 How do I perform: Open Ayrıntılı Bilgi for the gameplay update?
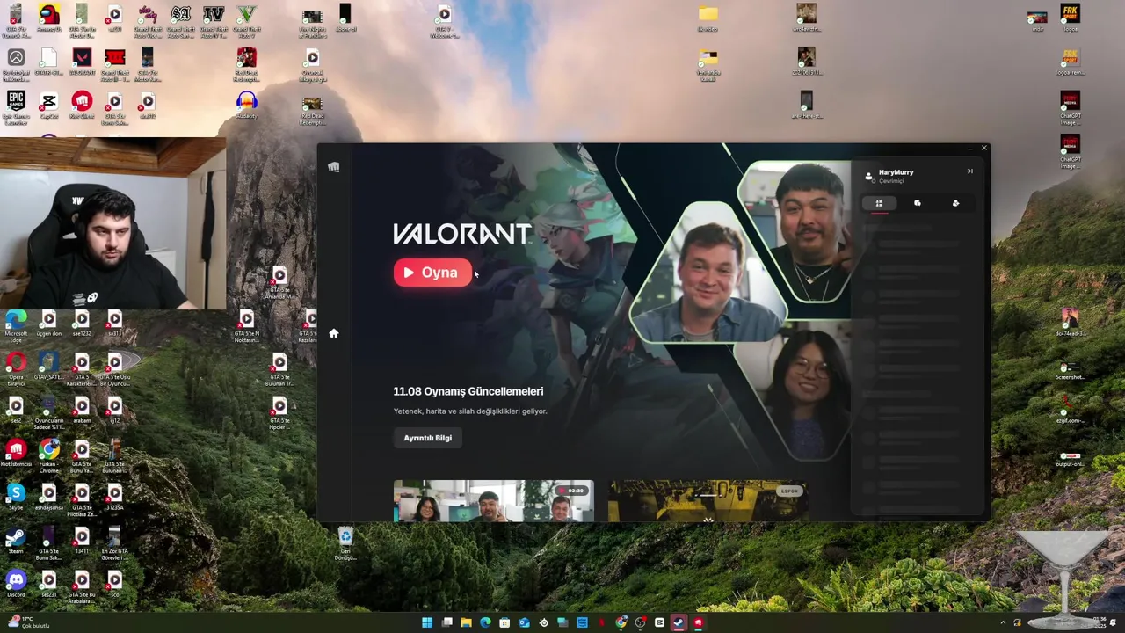pos(427,438)
